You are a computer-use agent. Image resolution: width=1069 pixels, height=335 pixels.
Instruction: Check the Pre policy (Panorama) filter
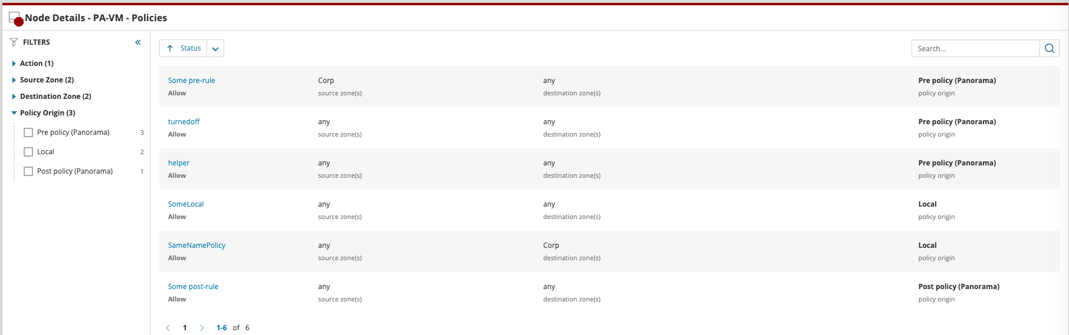point(28,132)
